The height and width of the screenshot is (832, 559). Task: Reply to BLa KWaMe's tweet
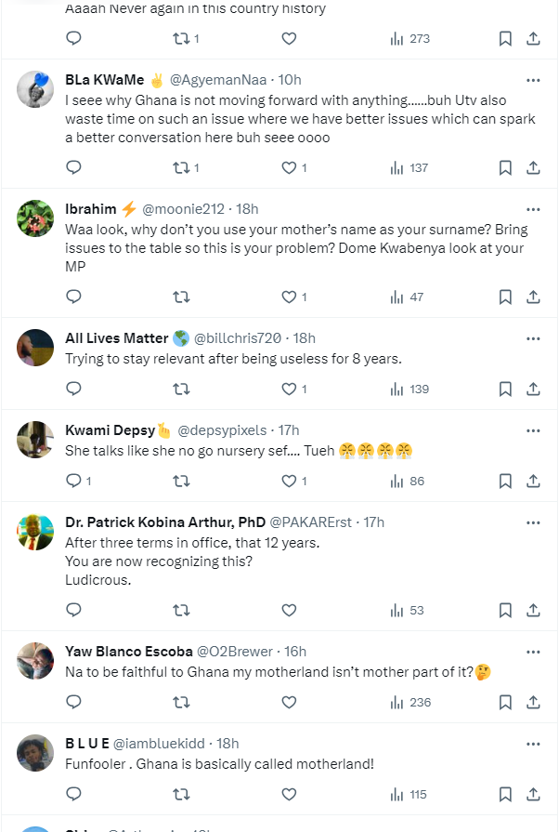tap(74, 167)
